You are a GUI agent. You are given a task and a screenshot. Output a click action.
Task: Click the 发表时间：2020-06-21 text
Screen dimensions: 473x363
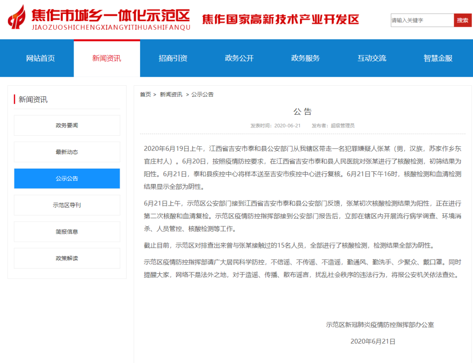(x=275, y=126)
